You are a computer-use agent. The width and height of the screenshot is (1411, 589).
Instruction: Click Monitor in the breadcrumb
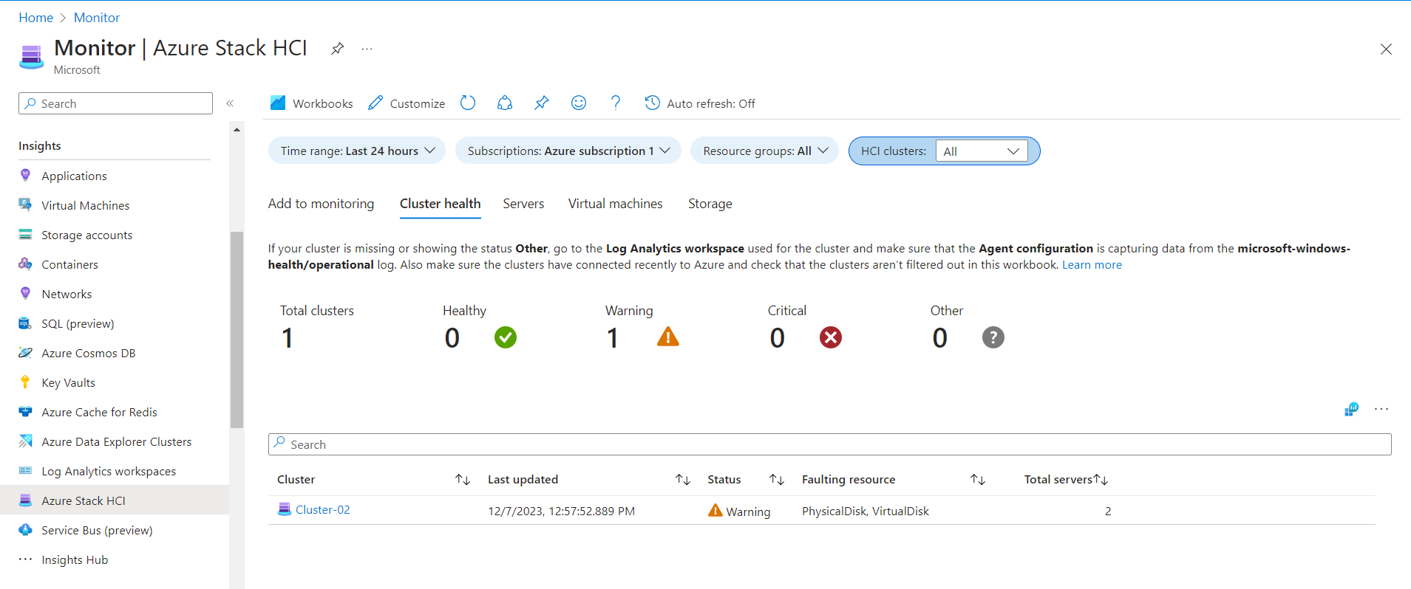[x=97, y=18]
